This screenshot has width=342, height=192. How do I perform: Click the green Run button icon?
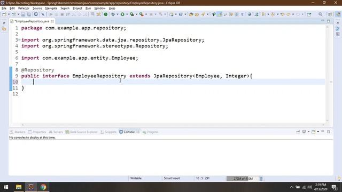click(x=122, y=14)
